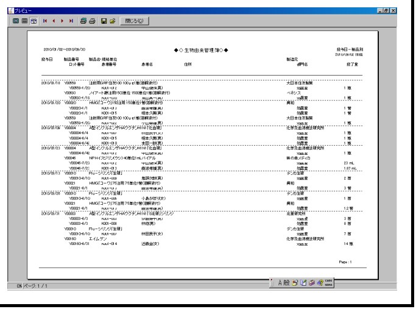Click the NPHイスジリン(ウシ) product name
416x309 pixels.
[x=122, y=158]
